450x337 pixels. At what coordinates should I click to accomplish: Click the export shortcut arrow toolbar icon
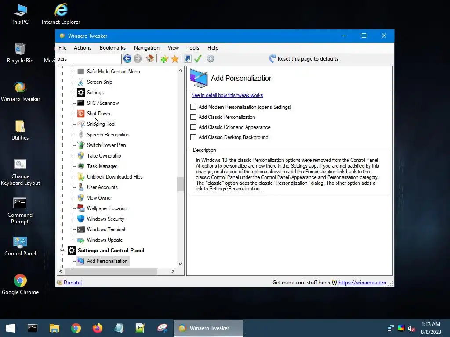[187, 59]
